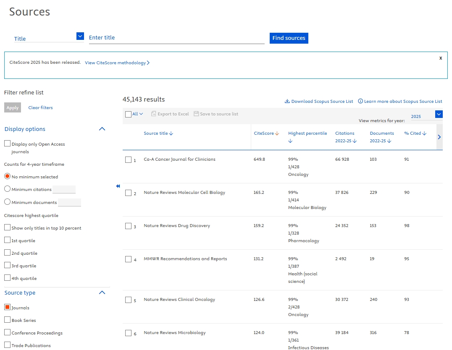Collapse the Display options section
The height and width of the screenshot is (350, 452).
point(102,129)
